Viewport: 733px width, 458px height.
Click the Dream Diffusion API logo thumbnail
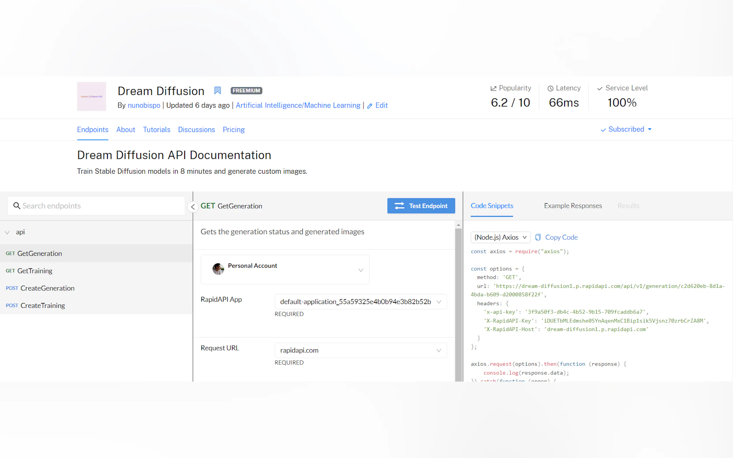click(x=91, y=96)
